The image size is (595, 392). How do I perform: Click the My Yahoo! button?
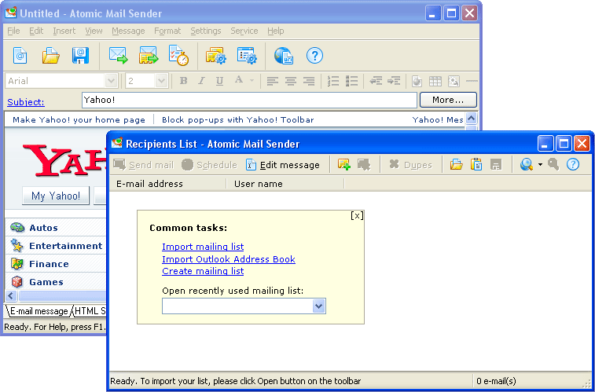(x=56, y=196)
